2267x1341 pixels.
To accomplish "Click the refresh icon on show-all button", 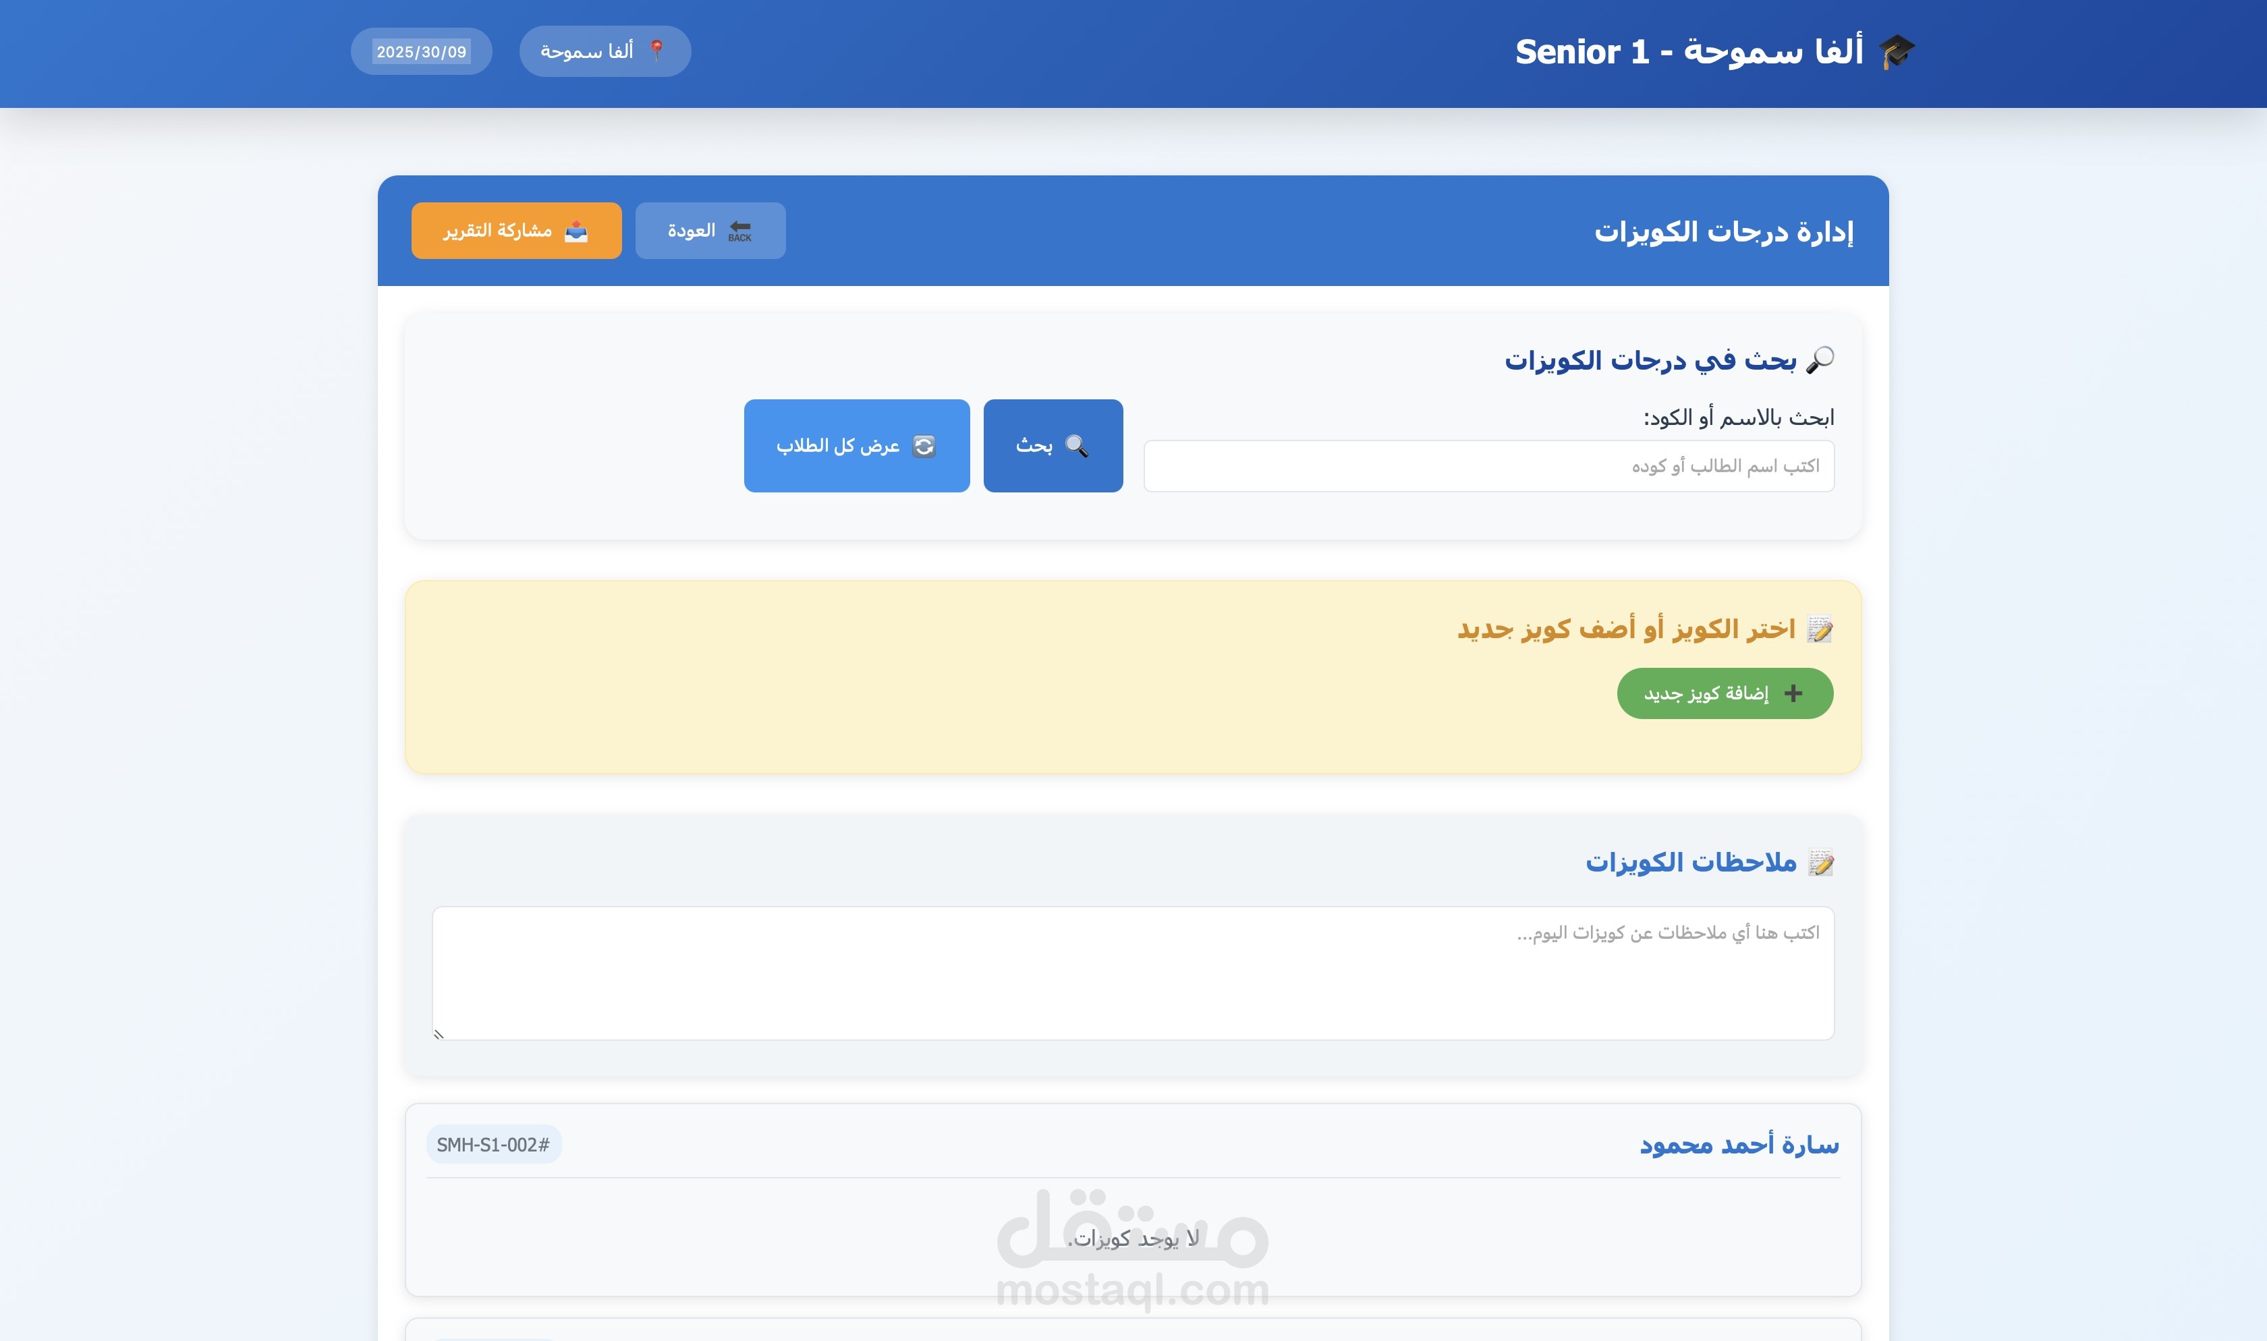I will click(x=924, y=445).
